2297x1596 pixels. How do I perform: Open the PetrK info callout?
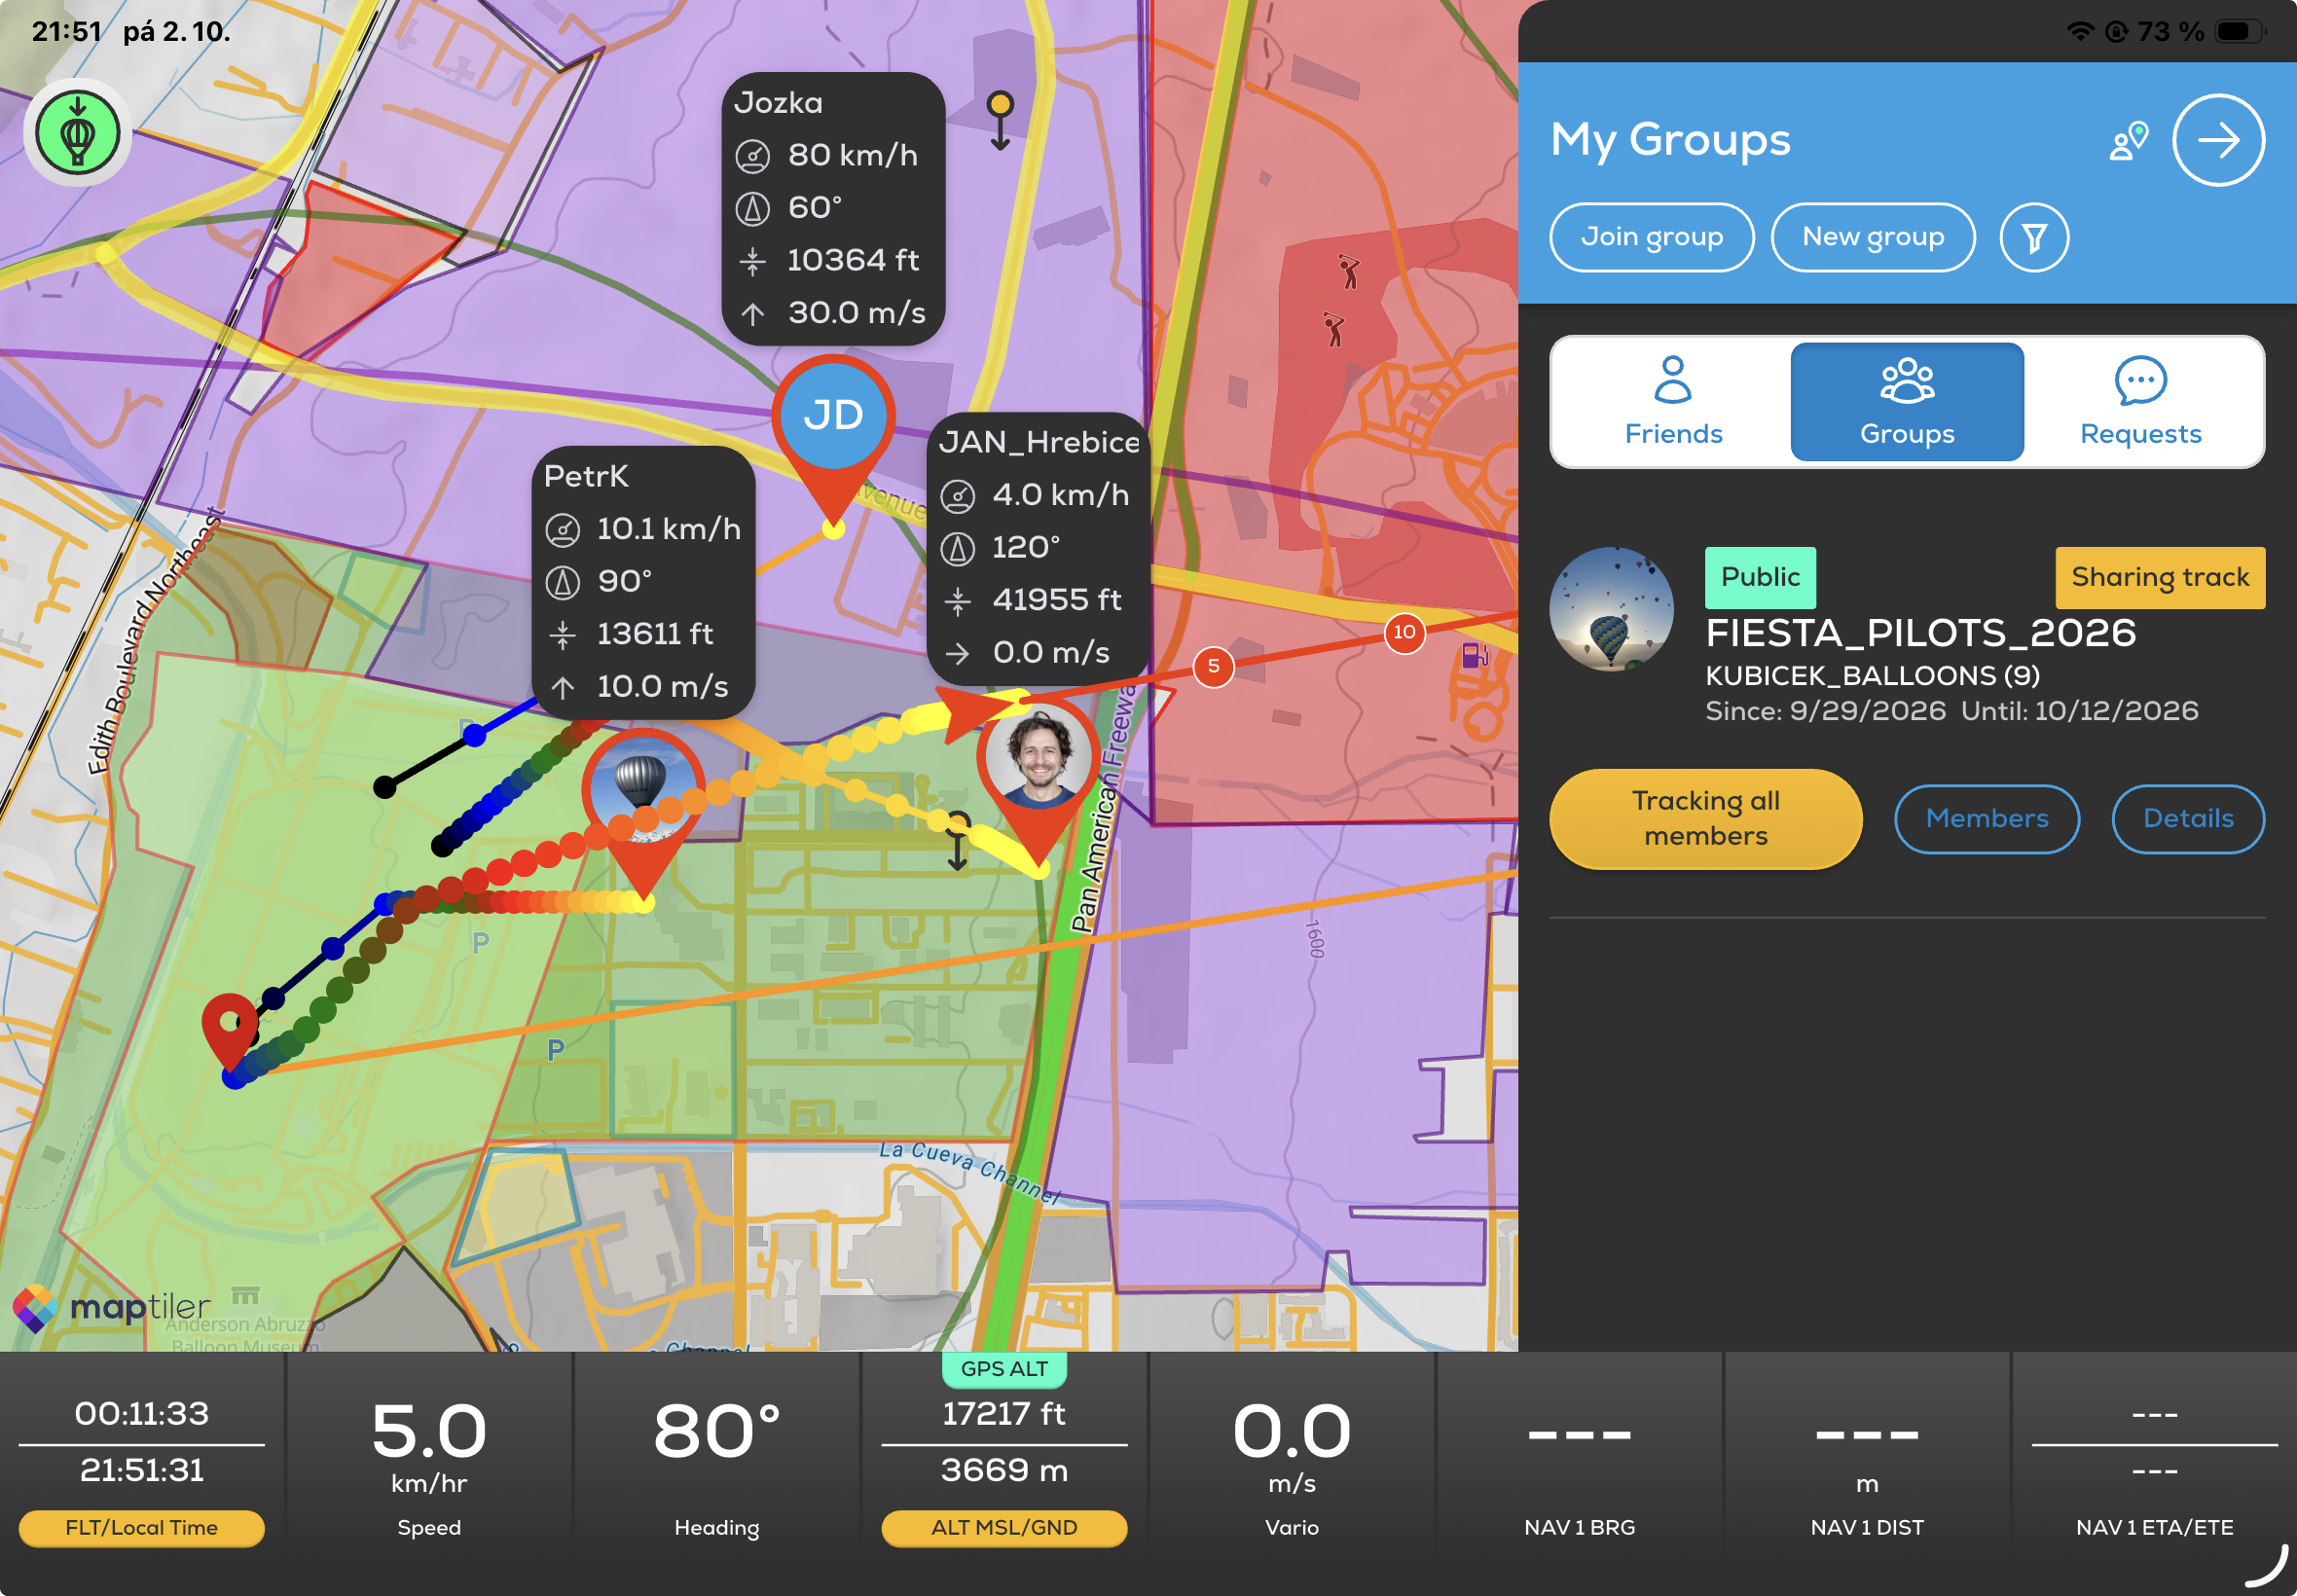(x=643, y=582)
